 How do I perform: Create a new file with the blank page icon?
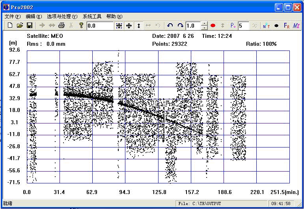(10, 25)
